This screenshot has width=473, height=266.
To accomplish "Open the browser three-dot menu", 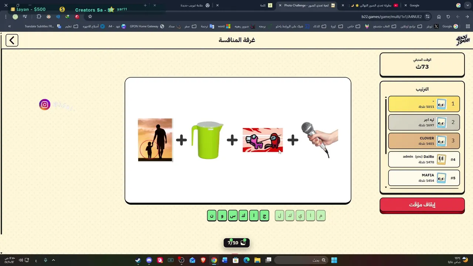I will point(6,17).
